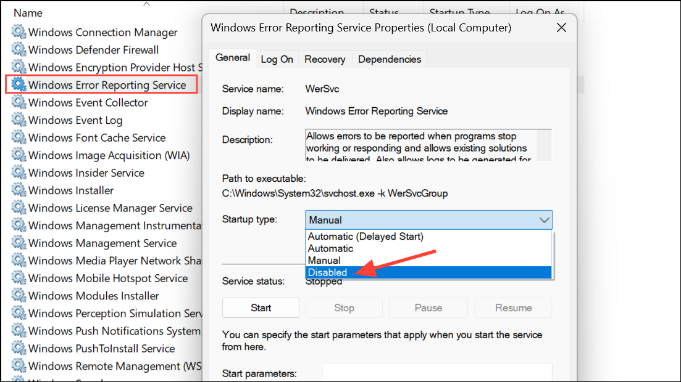The height and width of the screenshot is (382, 681).
Task: Click gear icon beside Windows Media Player Network Sharing
Action: click(19, 260)
